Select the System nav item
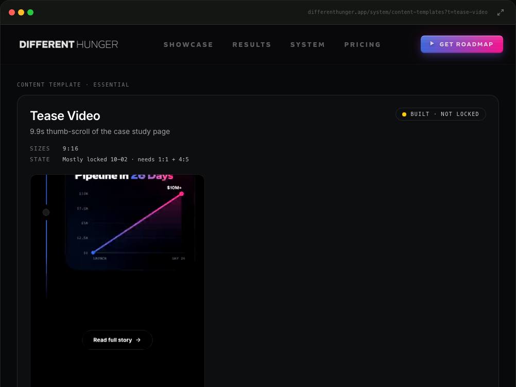This screenshot has width=516, height=387. [x=307, y=44]
